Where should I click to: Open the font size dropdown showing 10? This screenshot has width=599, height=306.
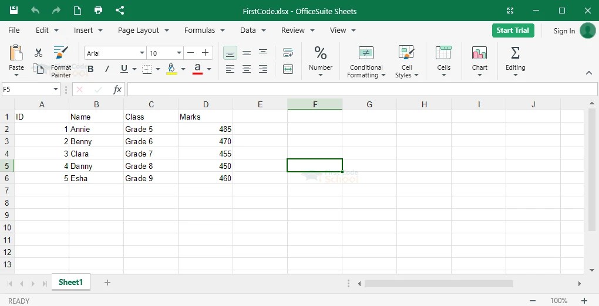point(179,53)
